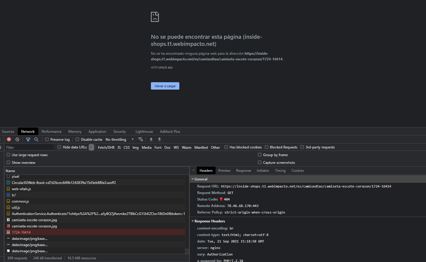Open the Memory tab
This screenshot has width=426, height=262.
tap(75, 132)
